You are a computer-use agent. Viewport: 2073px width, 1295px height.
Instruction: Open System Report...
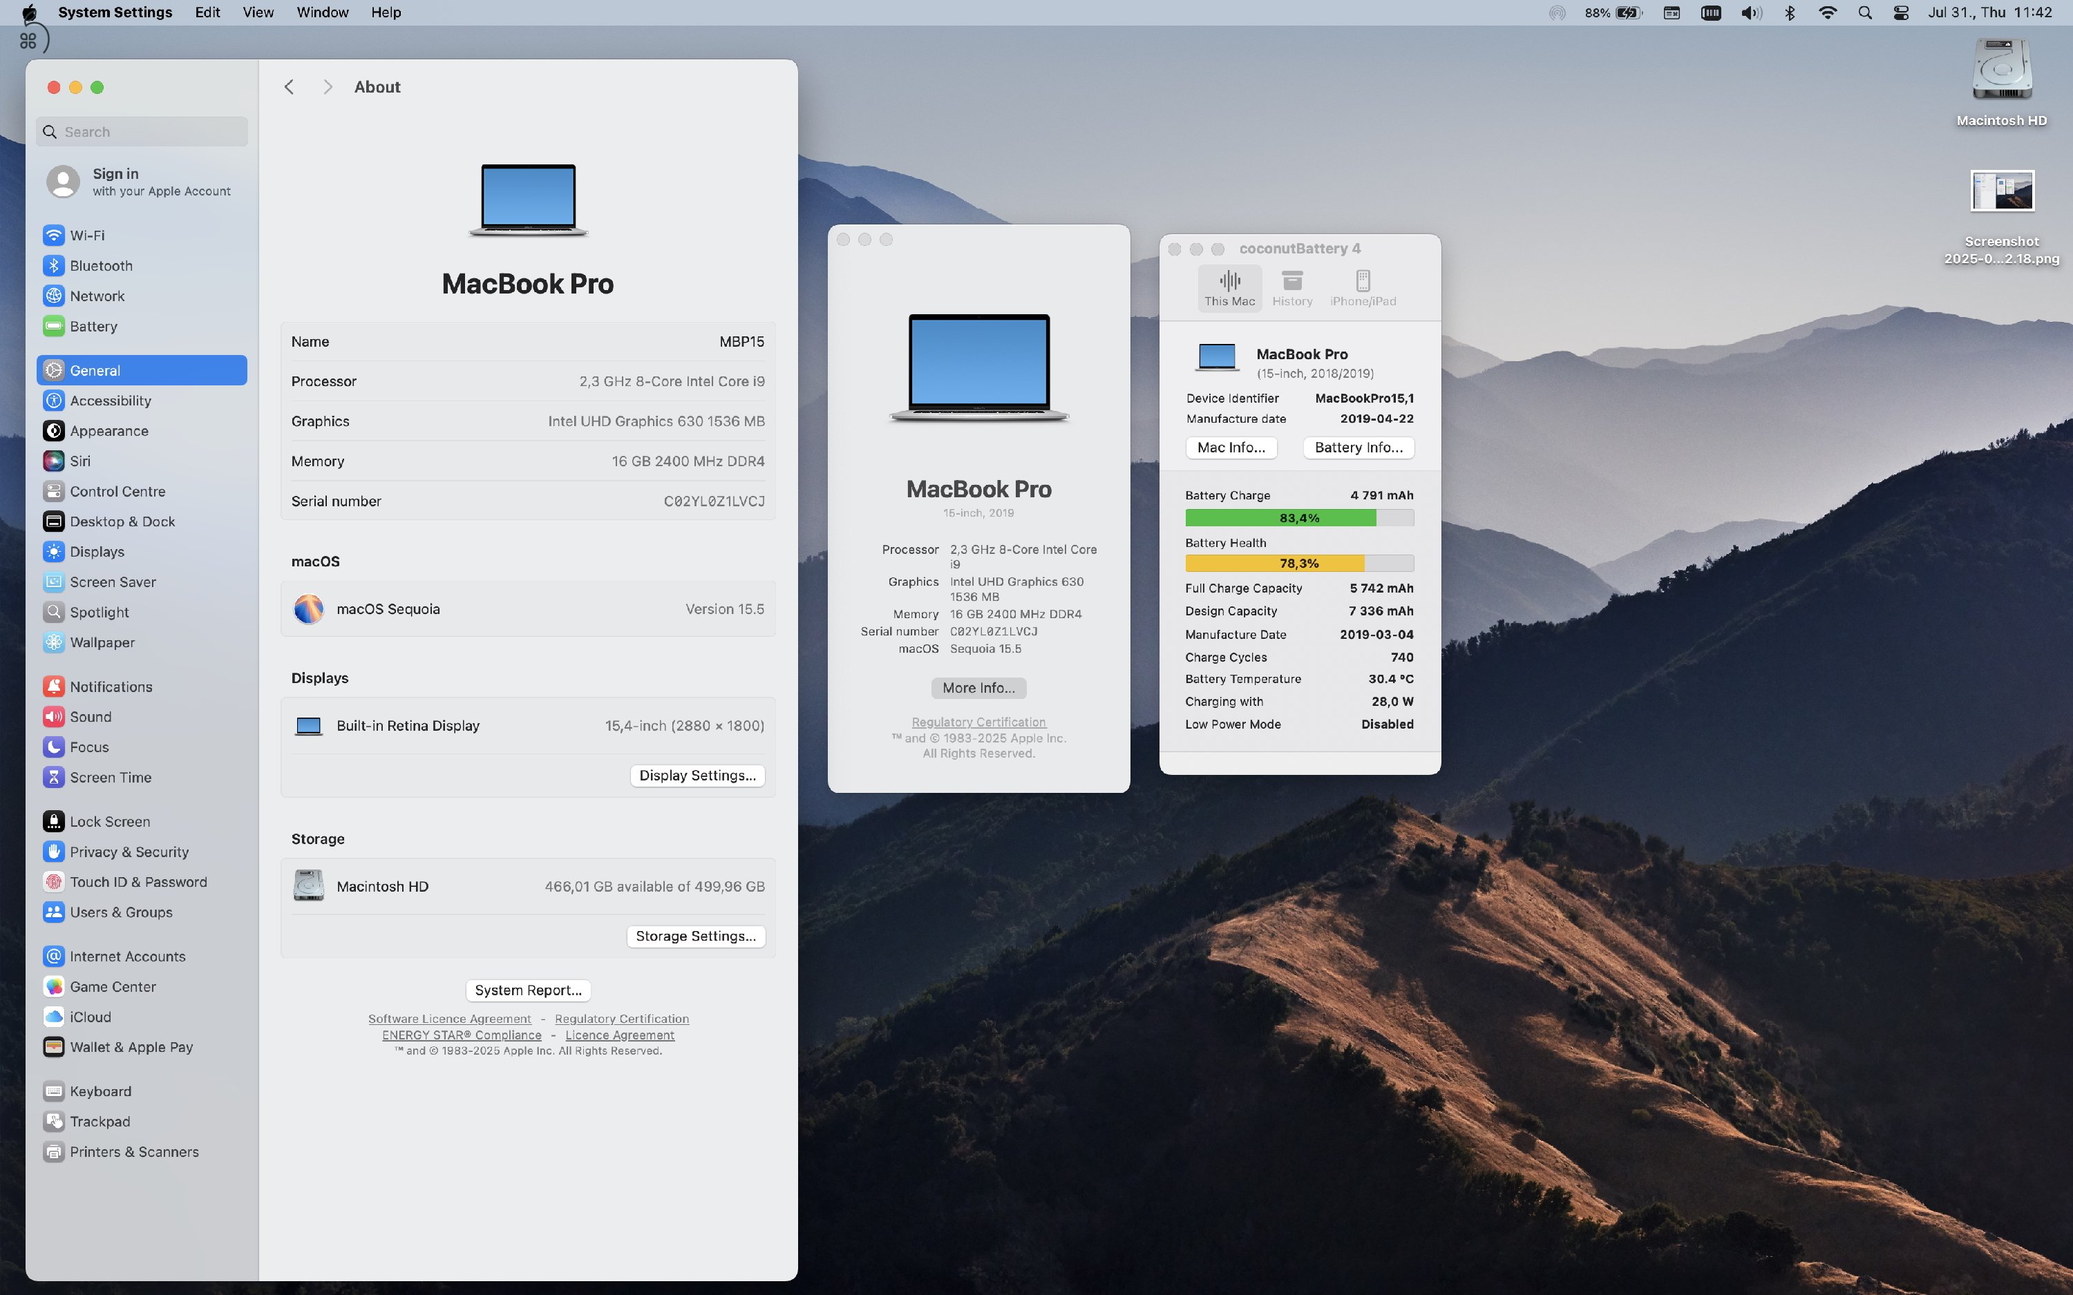529,990
